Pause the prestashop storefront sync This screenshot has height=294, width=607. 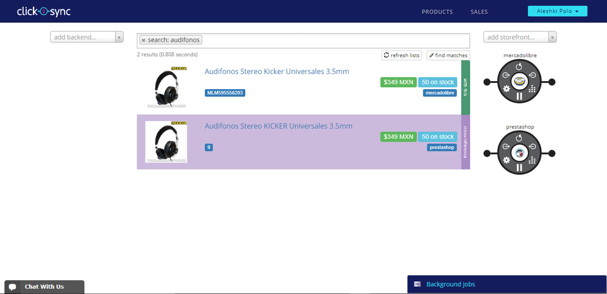[x=519, y=167]
